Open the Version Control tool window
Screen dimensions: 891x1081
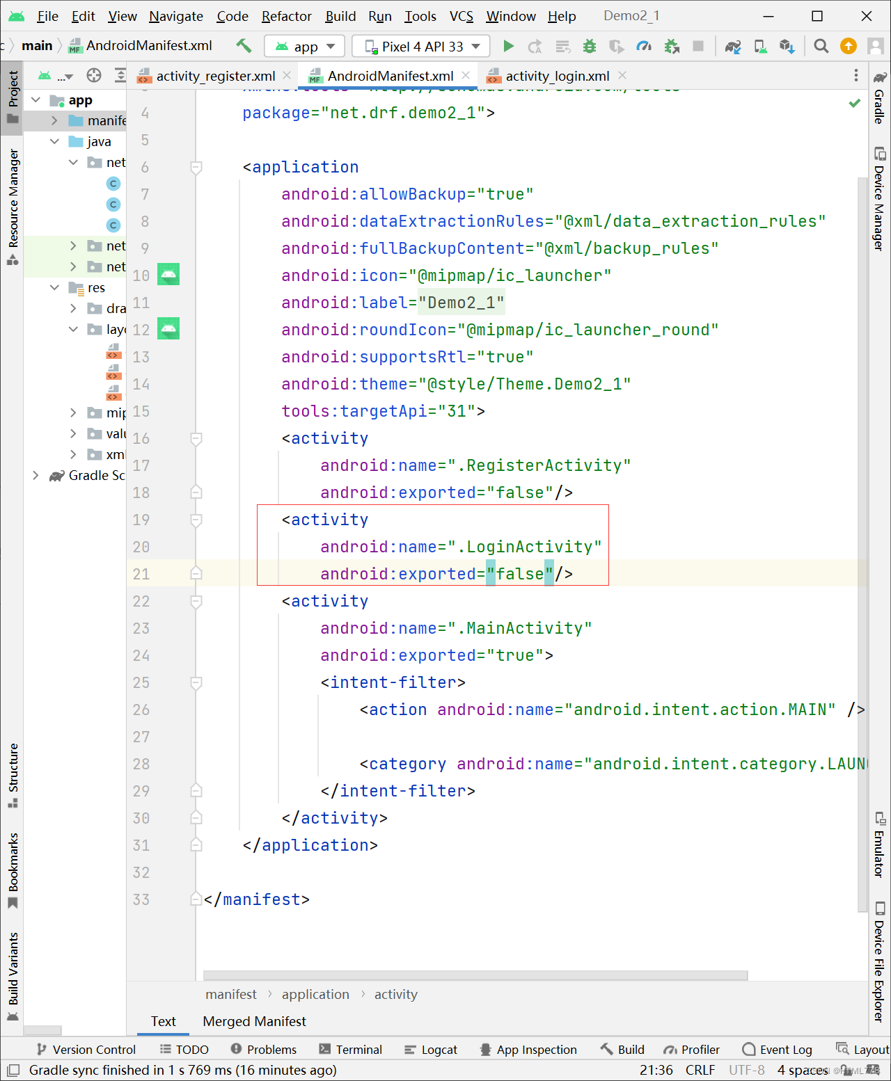click(86, 1050)
